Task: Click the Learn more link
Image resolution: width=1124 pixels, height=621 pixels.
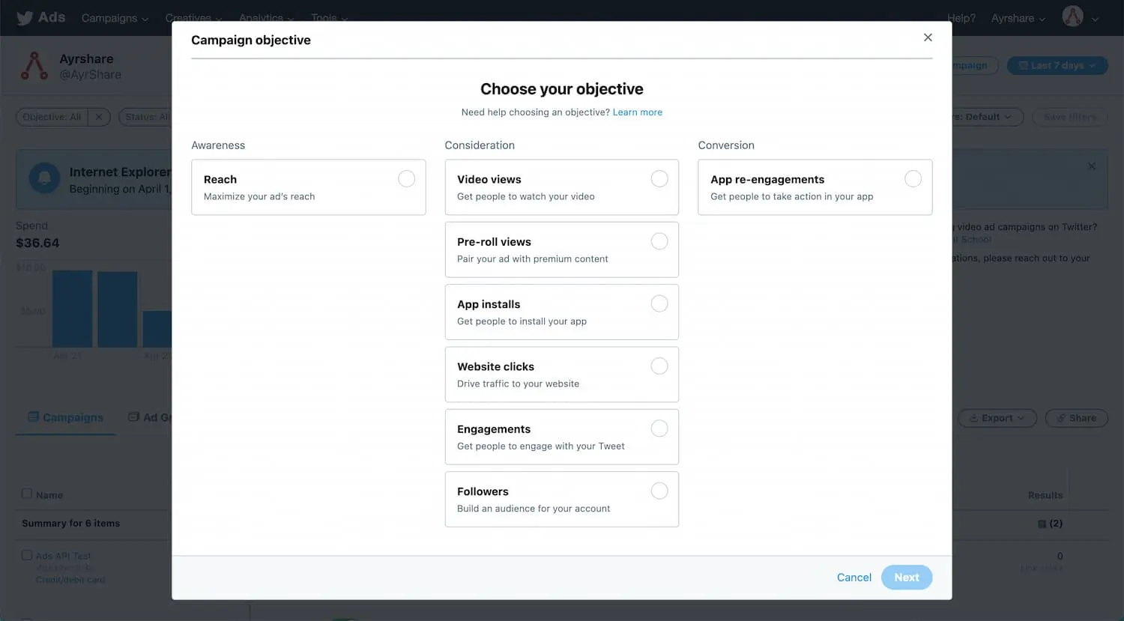Action: pyautogui.click(x=637, y=112)
